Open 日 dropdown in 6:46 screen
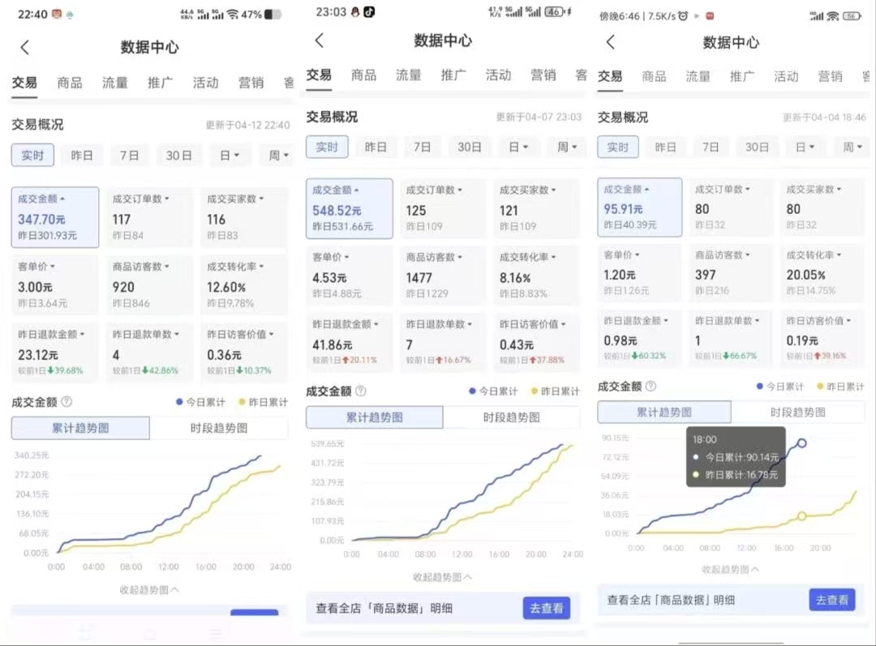The width and height of the screenshot is (876, 646). (805, 147)
